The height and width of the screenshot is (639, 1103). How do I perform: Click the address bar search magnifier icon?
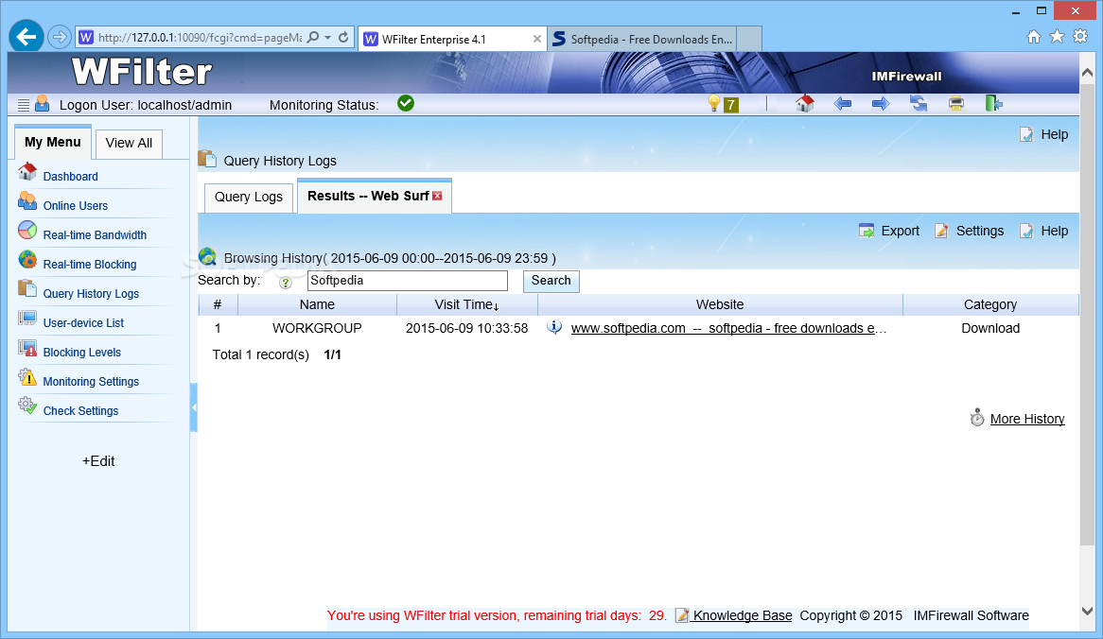313,37
